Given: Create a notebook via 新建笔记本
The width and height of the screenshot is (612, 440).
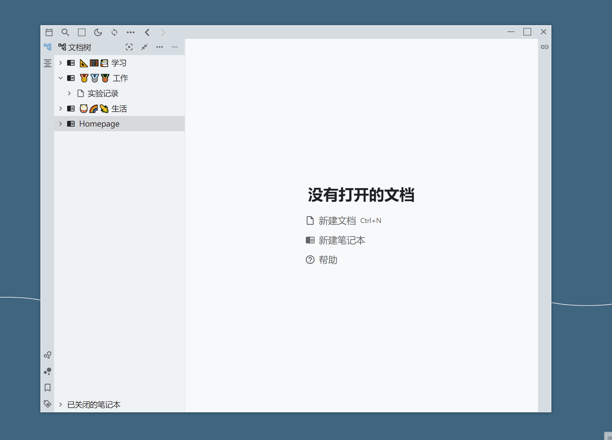Looking at the screenshot, I should pos(341,240).
